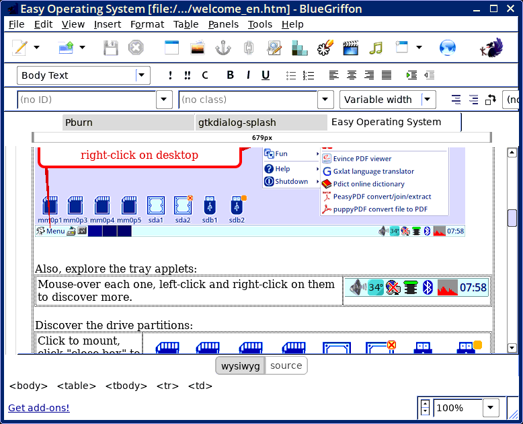Open the form insert dropdown arrow
Screen dimensions: 523x424
(419, 47)
